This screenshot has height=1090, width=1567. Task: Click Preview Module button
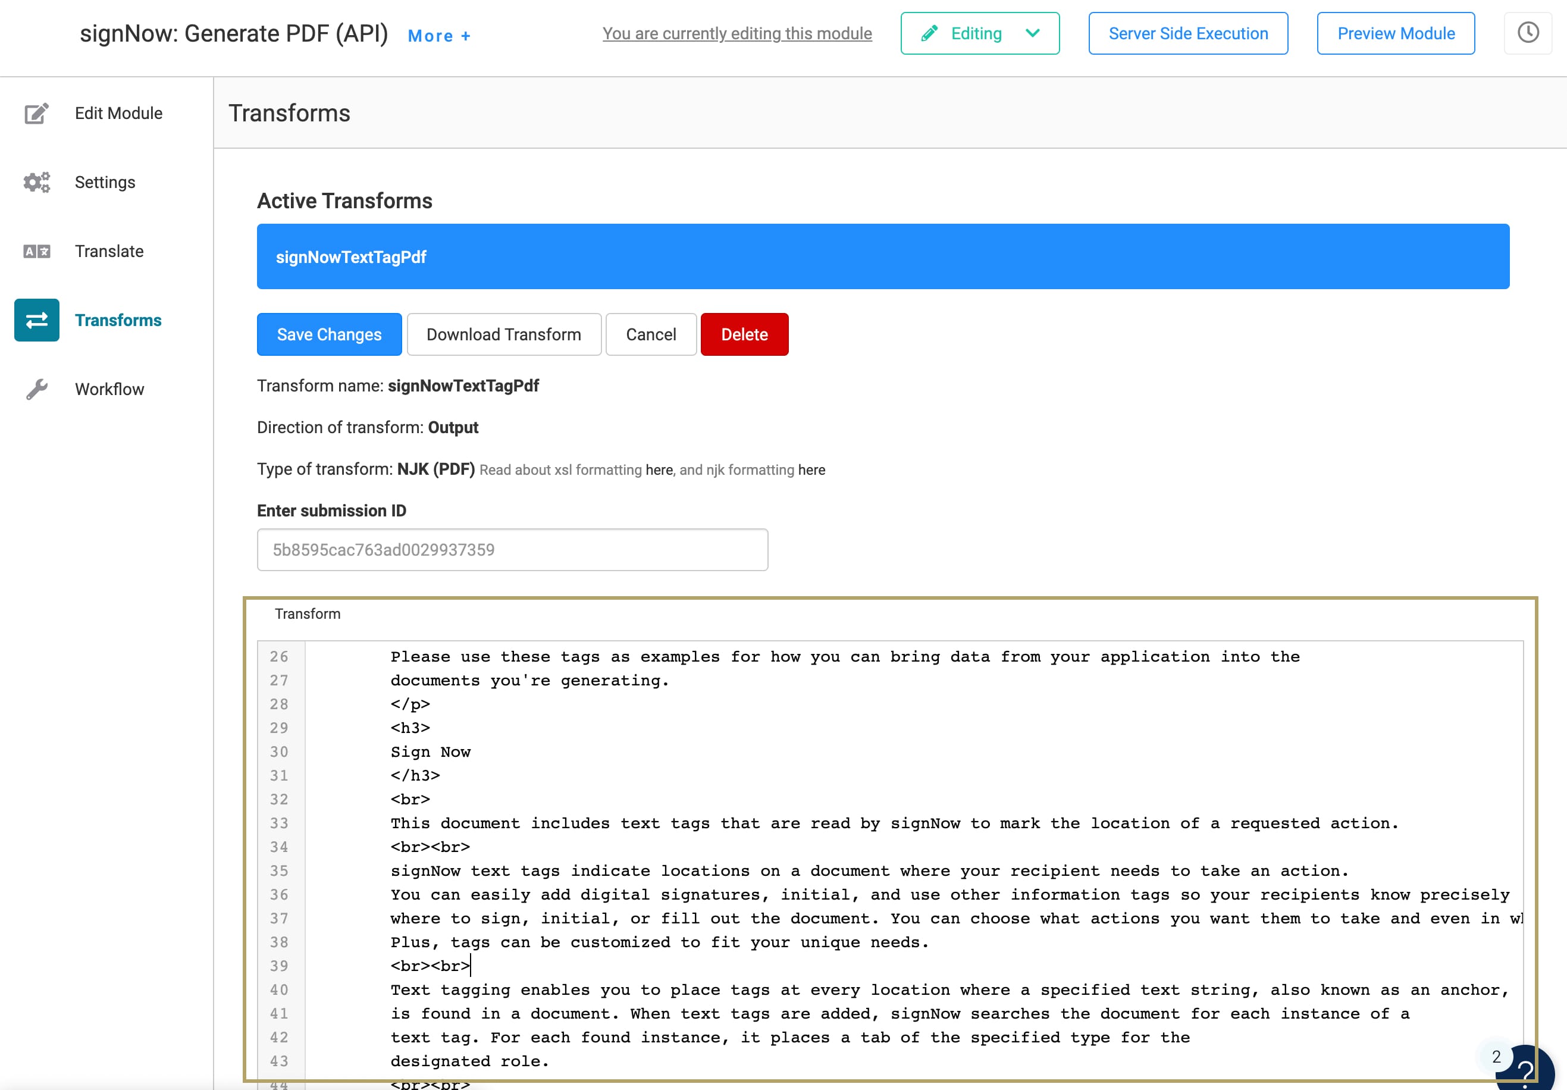pos(1396,33)
